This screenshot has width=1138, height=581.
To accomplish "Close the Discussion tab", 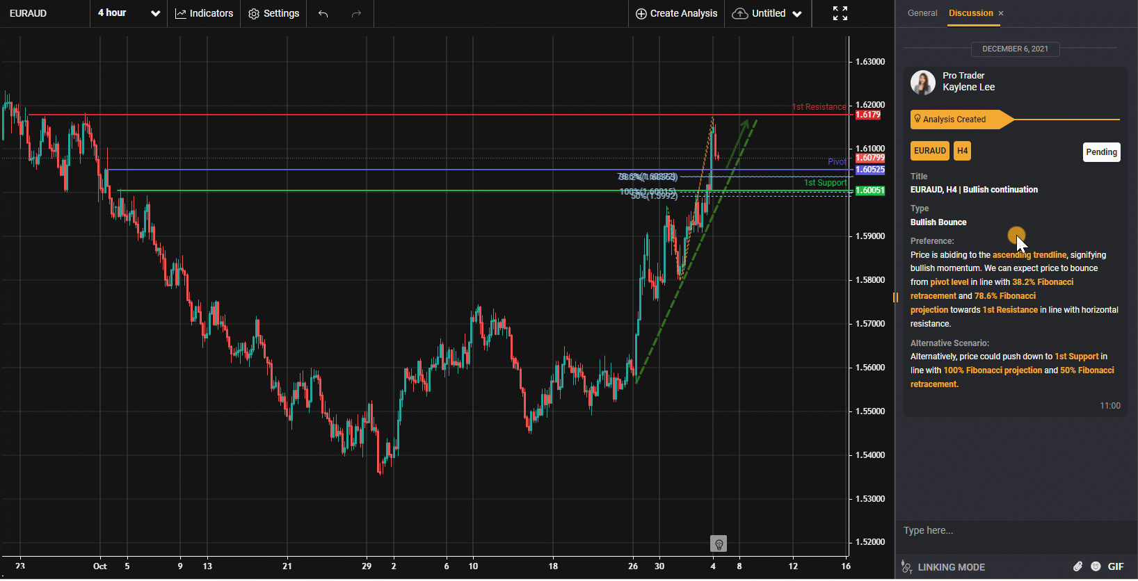I will (x=1001, y=13).
